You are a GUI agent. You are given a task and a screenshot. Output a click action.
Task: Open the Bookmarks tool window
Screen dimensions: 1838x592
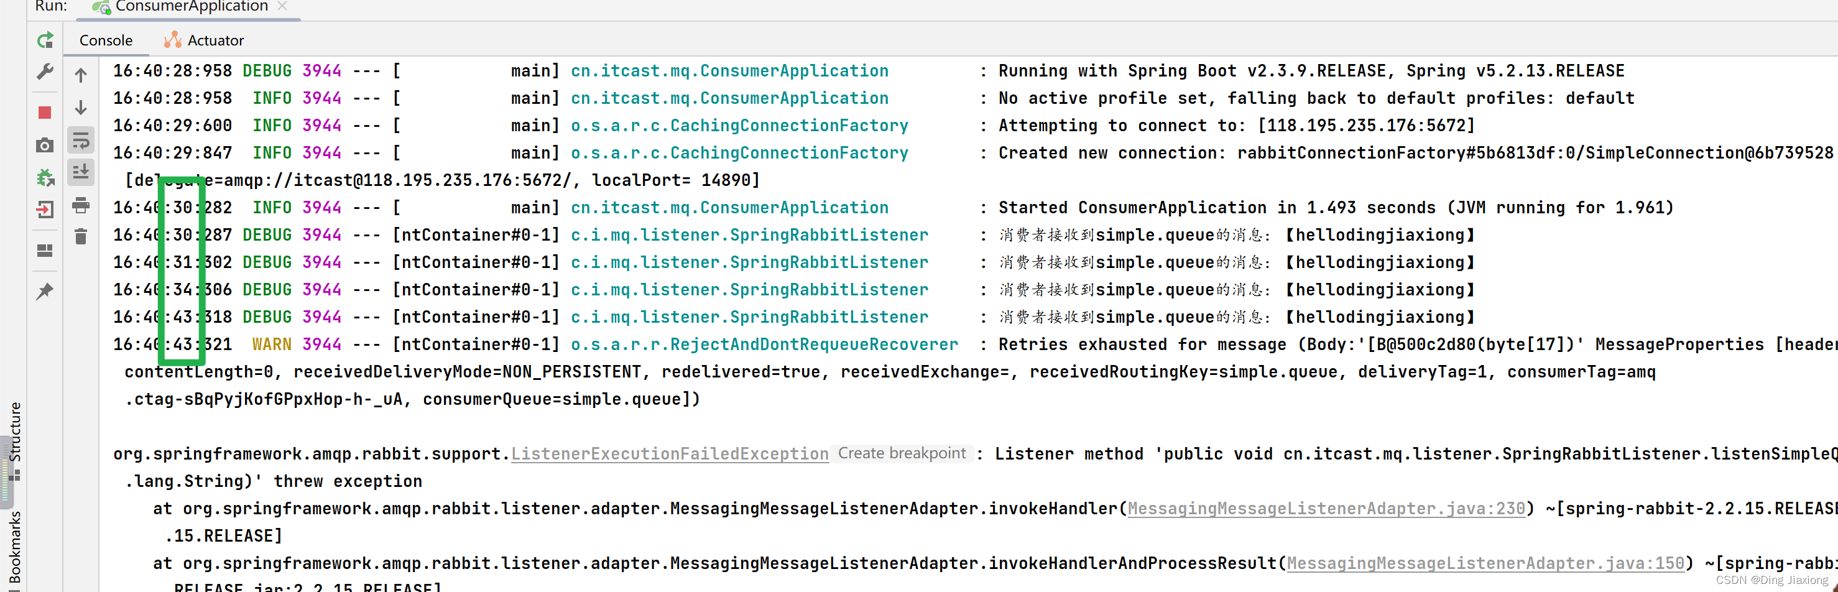(x=14, y=548)
